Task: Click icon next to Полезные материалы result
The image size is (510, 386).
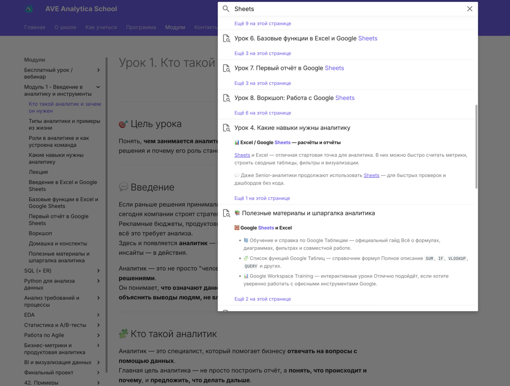Action: coord(227,213)
